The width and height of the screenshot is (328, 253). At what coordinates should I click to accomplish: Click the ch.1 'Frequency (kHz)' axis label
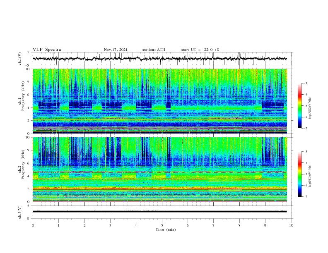[x=23, y=96]
